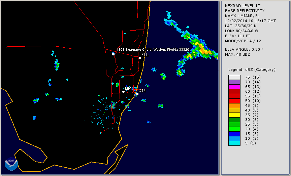Select the 20 dBZ bright green legend swatch
The image size is (291, 176).
[x=234, y=129]
